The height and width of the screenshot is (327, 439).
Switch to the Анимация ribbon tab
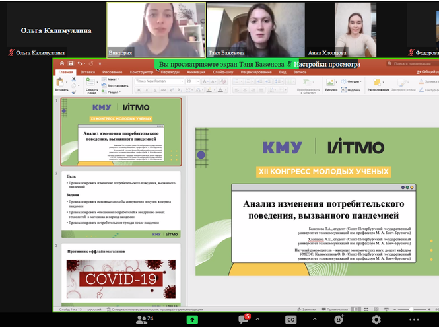195,72
